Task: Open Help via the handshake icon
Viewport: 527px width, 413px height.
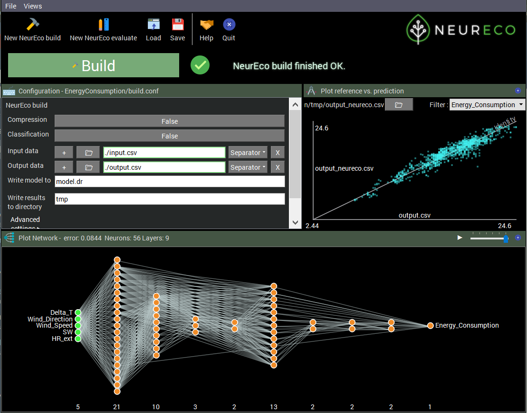Action: point(206,24)
